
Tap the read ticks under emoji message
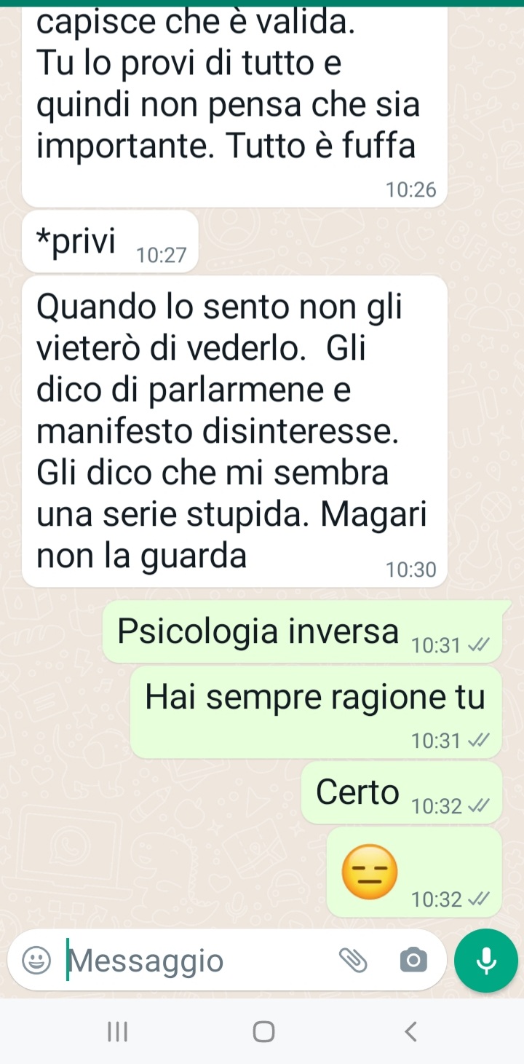coord(479,899)
